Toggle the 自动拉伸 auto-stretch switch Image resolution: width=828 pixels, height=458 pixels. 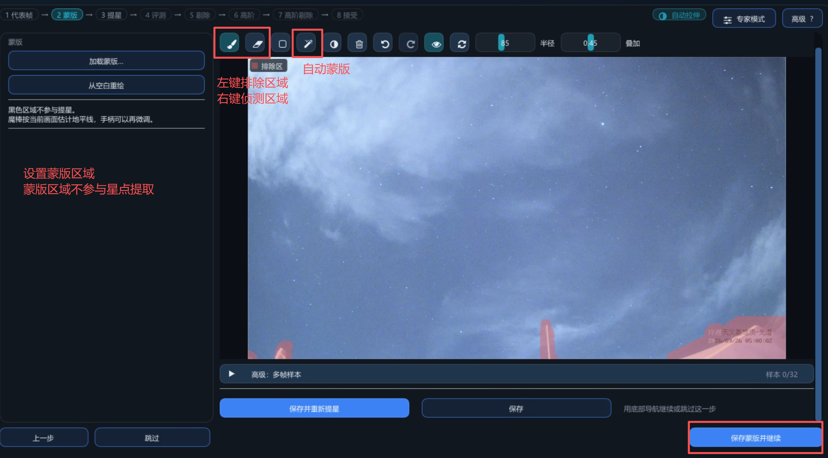tap(679, 15)
